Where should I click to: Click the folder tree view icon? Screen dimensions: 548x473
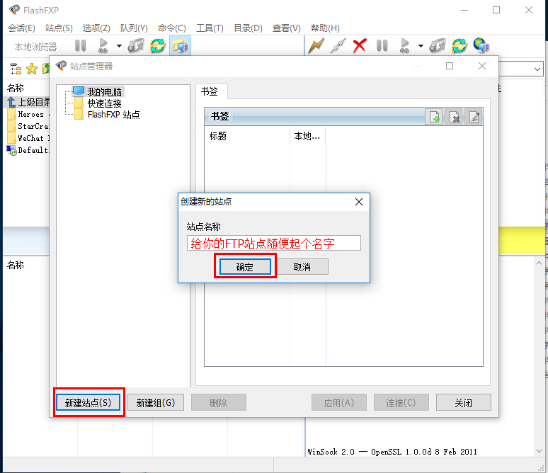pos(16,69)
